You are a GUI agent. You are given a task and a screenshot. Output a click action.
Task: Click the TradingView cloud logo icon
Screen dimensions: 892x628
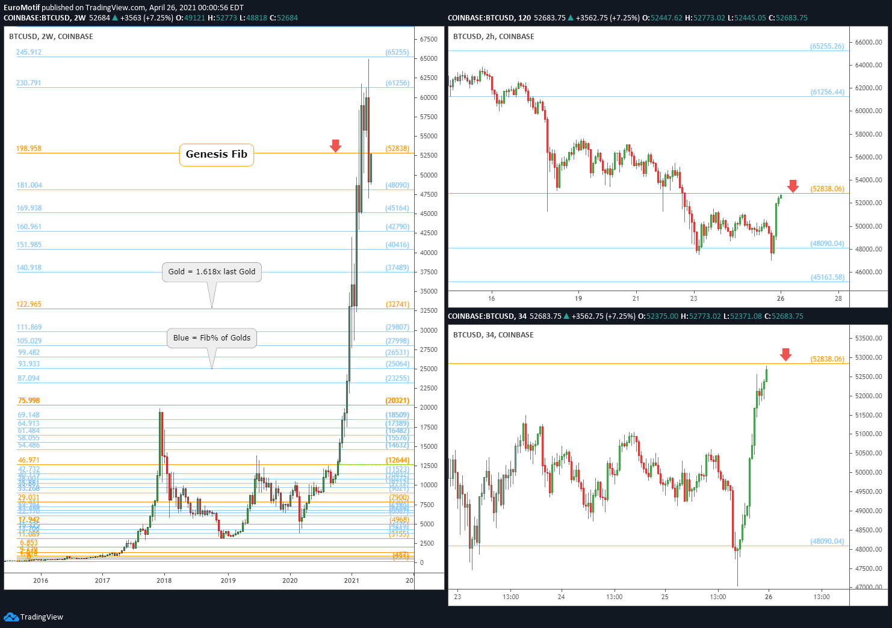tap(11, 617)
